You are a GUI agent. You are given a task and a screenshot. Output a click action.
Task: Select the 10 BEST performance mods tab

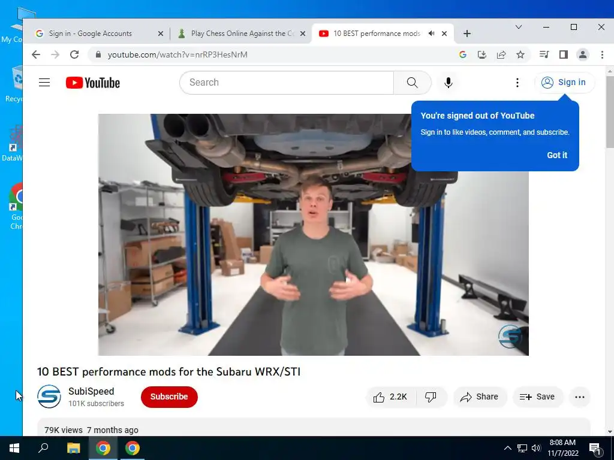(377, 34)
